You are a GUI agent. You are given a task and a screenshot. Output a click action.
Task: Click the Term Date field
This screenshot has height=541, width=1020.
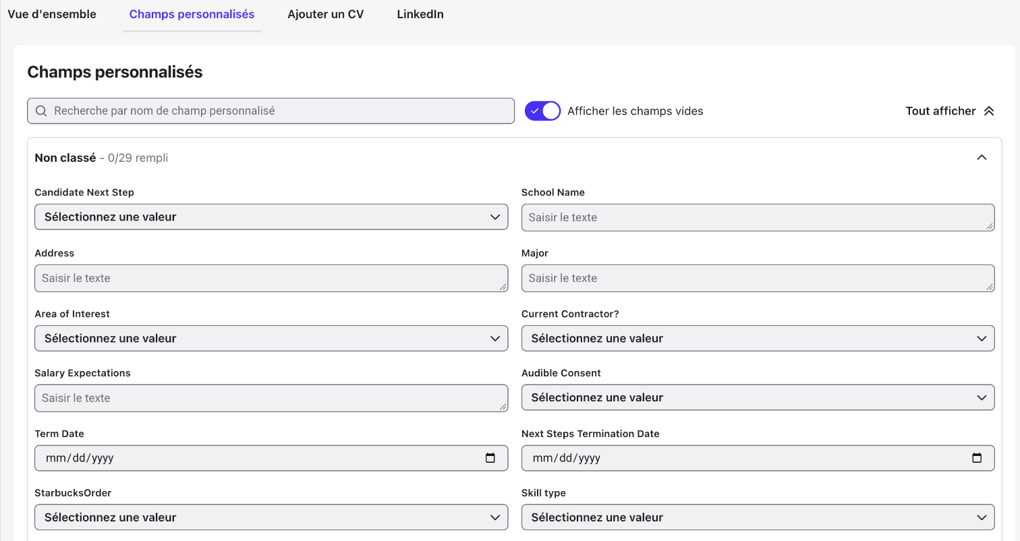[x=271, y=458]
